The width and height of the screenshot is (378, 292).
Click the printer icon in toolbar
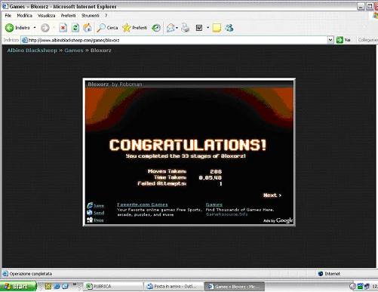tap(185, 28)
